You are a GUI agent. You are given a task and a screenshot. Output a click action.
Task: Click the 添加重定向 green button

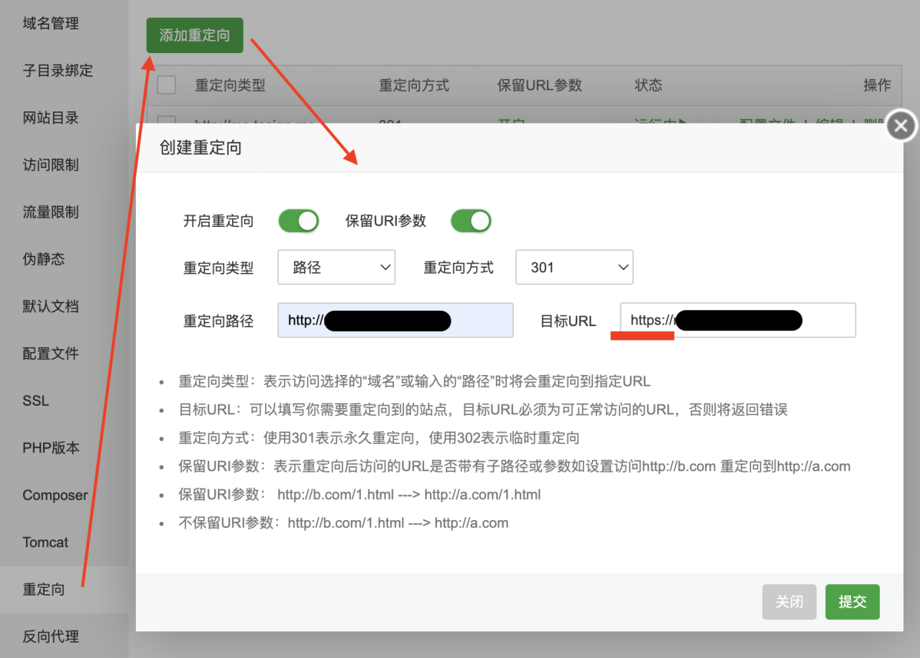pyautogui.click(x=194, y=34)
